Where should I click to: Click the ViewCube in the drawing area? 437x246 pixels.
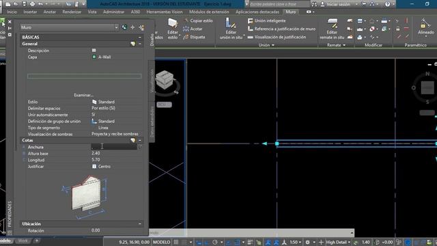coord(165,80)
